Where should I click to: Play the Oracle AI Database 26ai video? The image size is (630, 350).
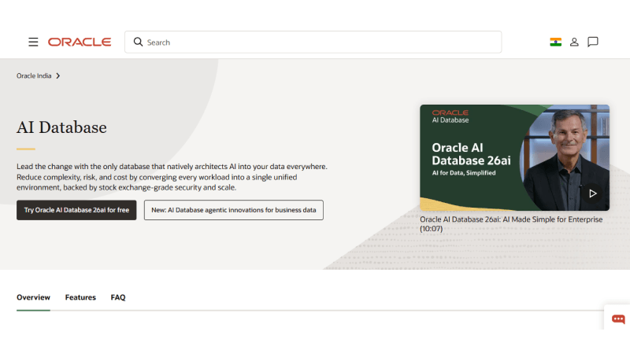coord(593,193)
